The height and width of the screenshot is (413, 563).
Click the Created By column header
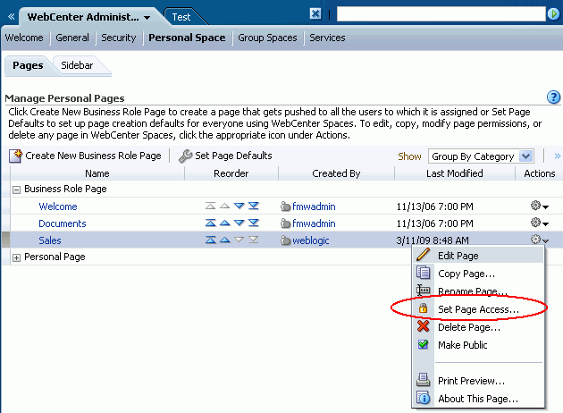(x=336, y=173)
